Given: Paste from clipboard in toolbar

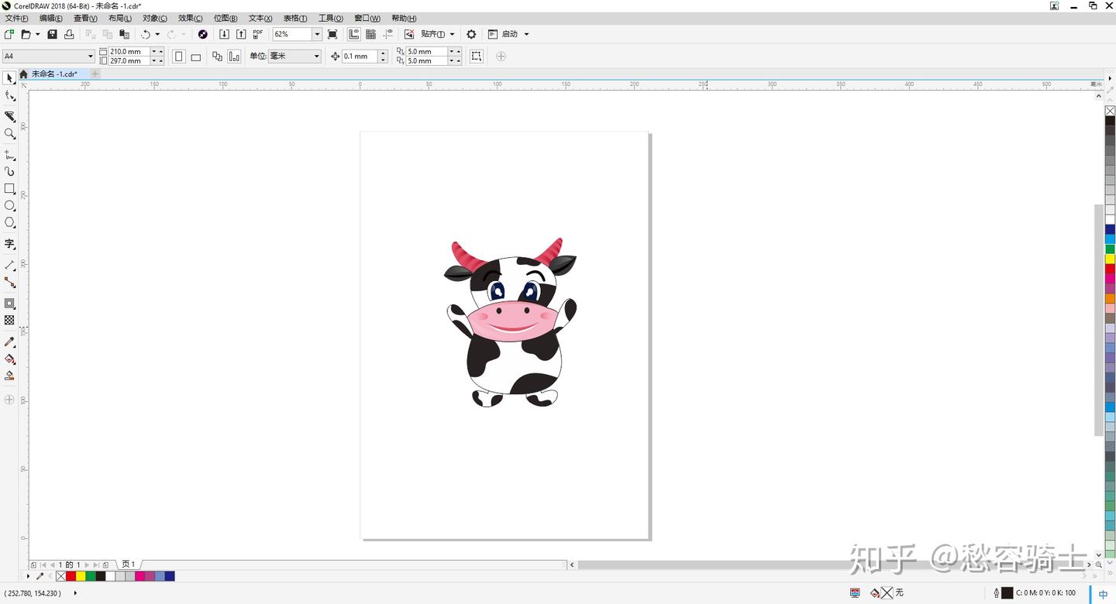Looking at the screenshot, I should click(124, 34).
